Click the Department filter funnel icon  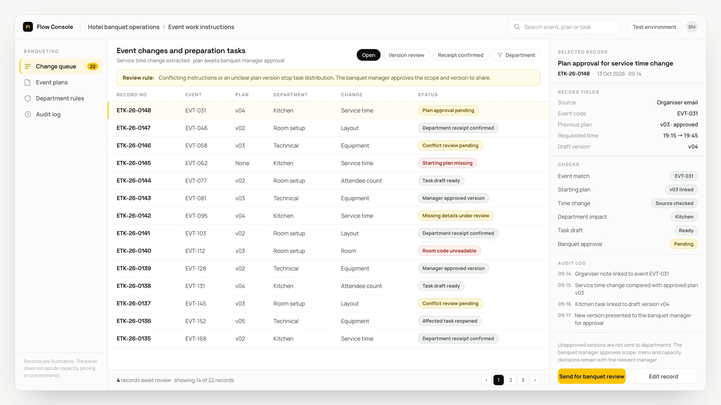tap(500, 55)
